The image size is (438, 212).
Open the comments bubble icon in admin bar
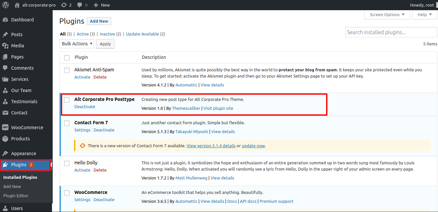point(80,5)
